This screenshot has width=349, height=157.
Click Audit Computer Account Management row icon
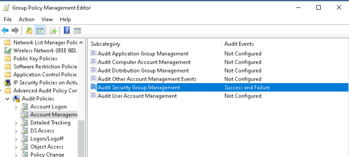[93, 62]
